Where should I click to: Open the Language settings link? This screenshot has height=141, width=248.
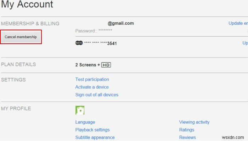click(85, 122)
